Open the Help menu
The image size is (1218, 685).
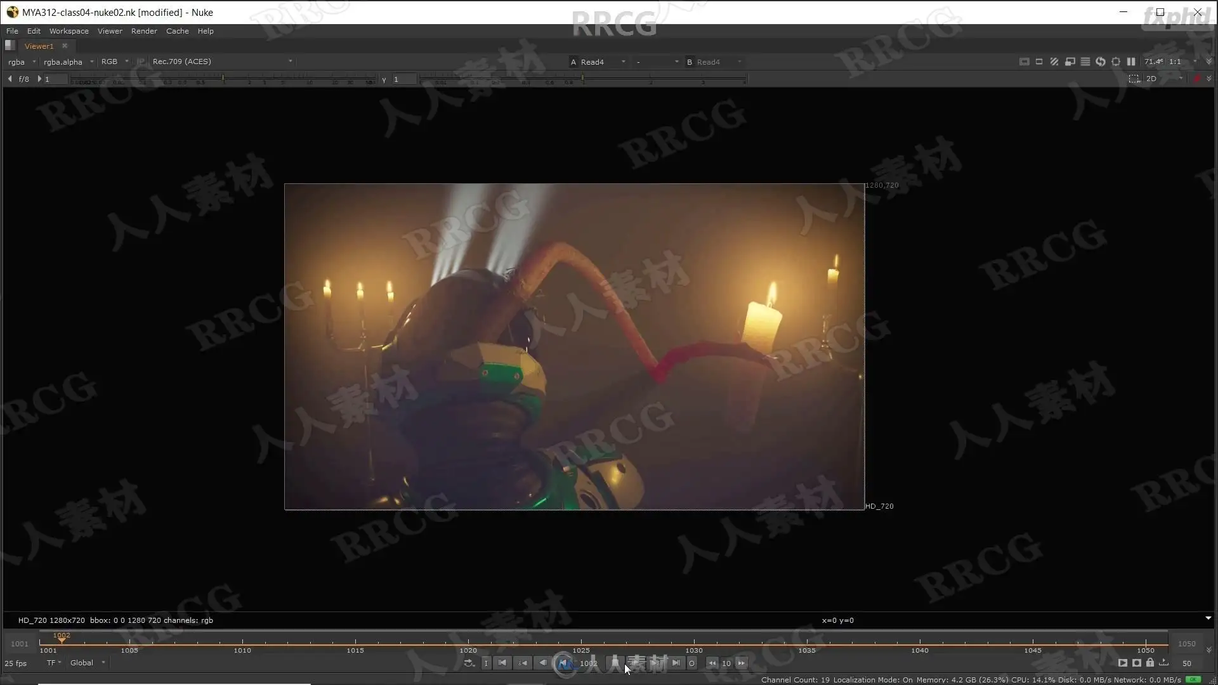tap(206, 31)
